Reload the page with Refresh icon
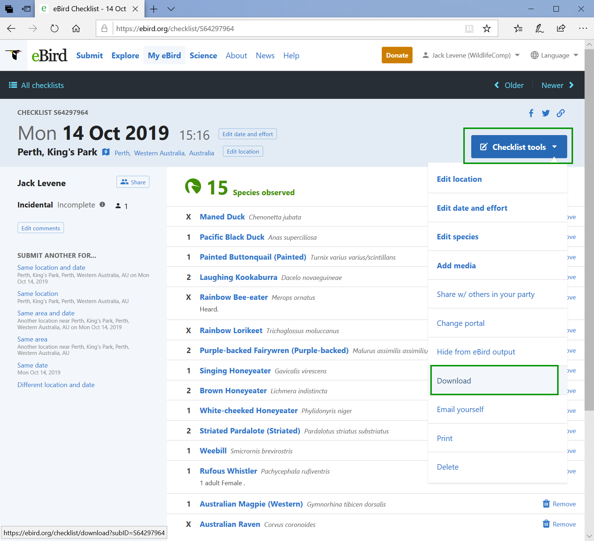594x541 pixels. [54, 29]
